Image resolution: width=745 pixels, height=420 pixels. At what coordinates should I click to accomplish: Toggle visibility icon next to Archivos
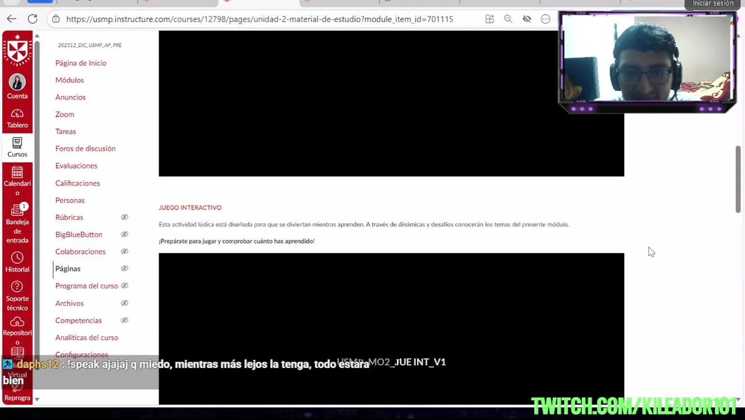[124, 303]
